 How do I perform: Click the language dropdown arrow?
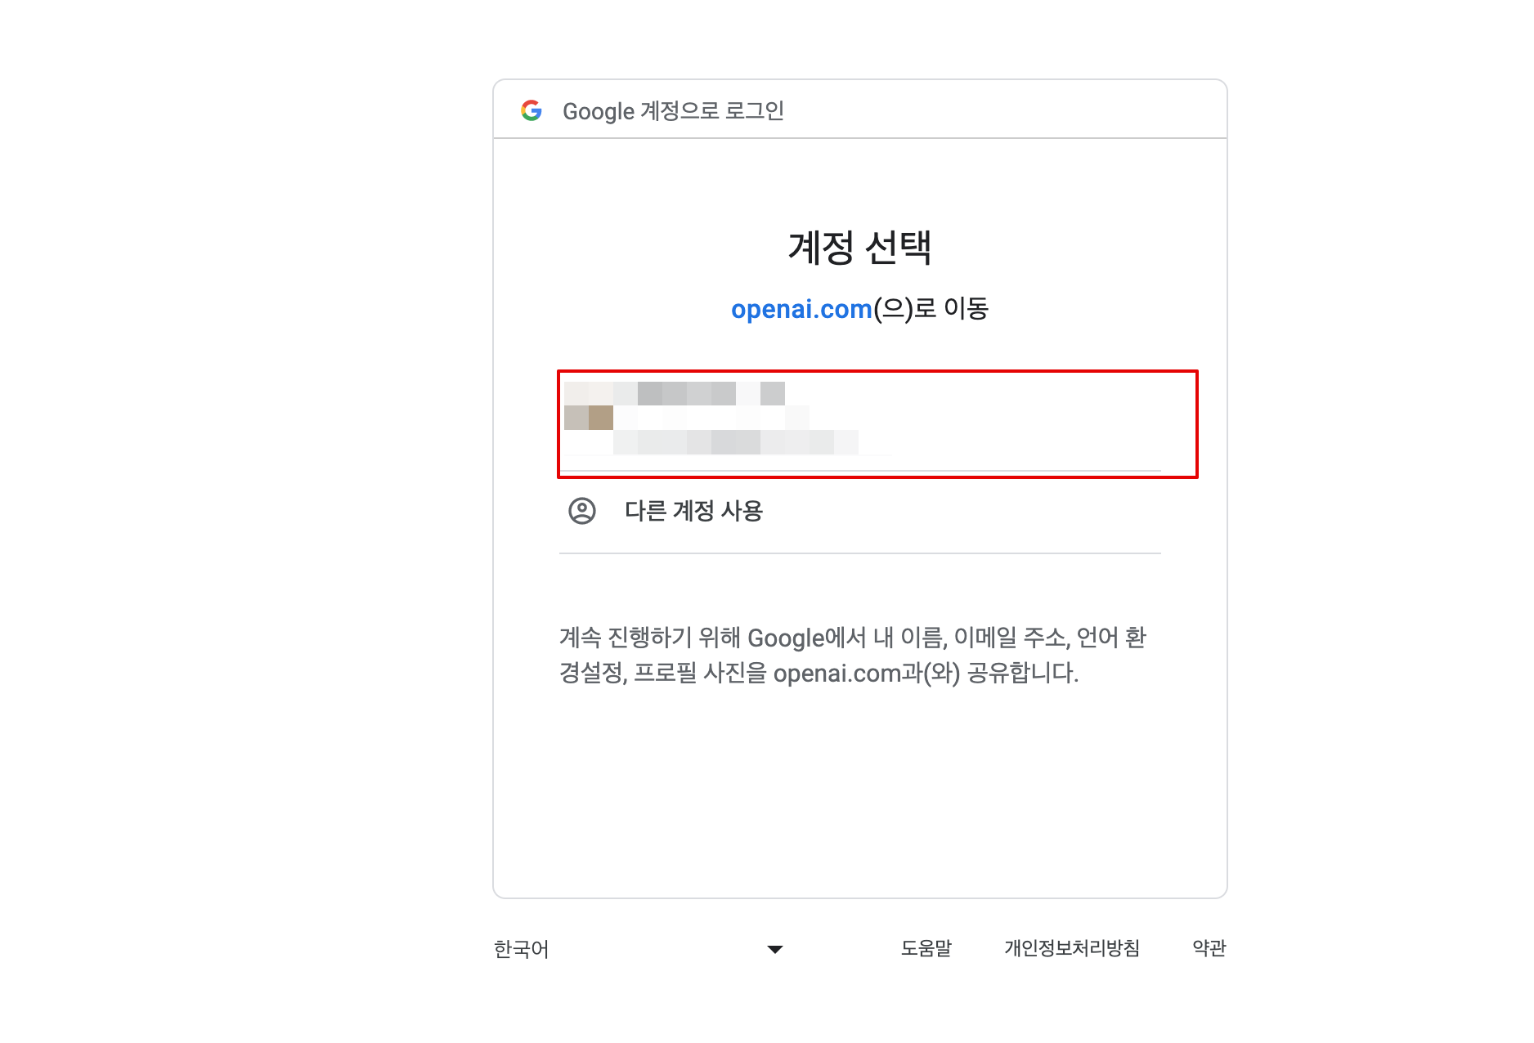click(775, 949)
